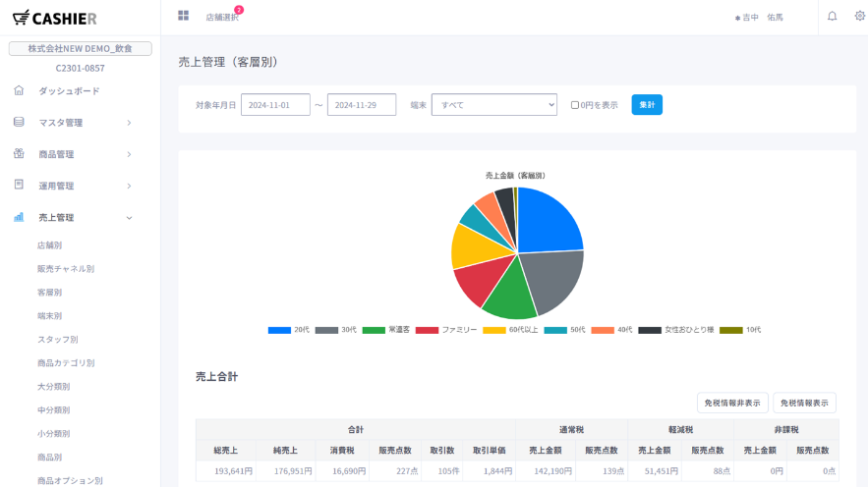This screenshot has height=487, width=868.
Task: Toggle 20代 legend item in chart
Action: coord(289,330)
